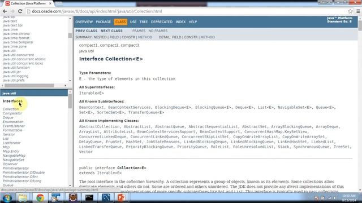Click packages frame scroll-right arrow
Screen dimensions: 362x203
click(66, 86)
